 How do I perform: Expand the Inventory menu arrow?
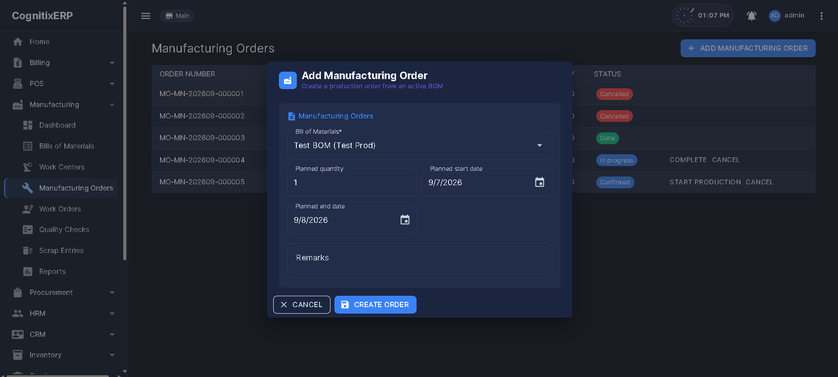pos(112,355)
